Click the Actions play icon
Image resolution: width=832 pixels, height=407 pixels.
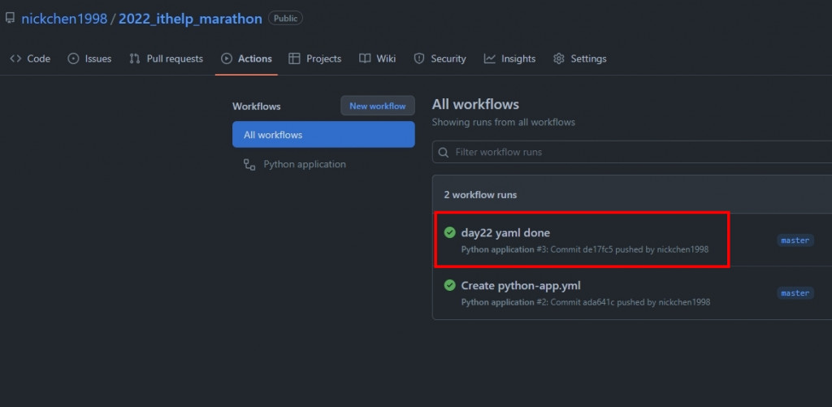pyautogui.click(x=227, y=59)
